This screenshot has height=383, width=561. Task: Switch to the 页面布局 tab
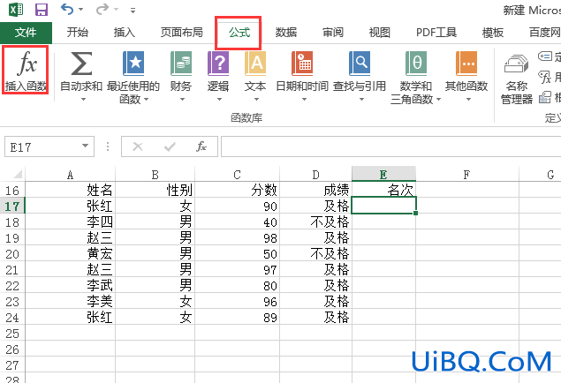pyautogui.click(x=182, y=33)
